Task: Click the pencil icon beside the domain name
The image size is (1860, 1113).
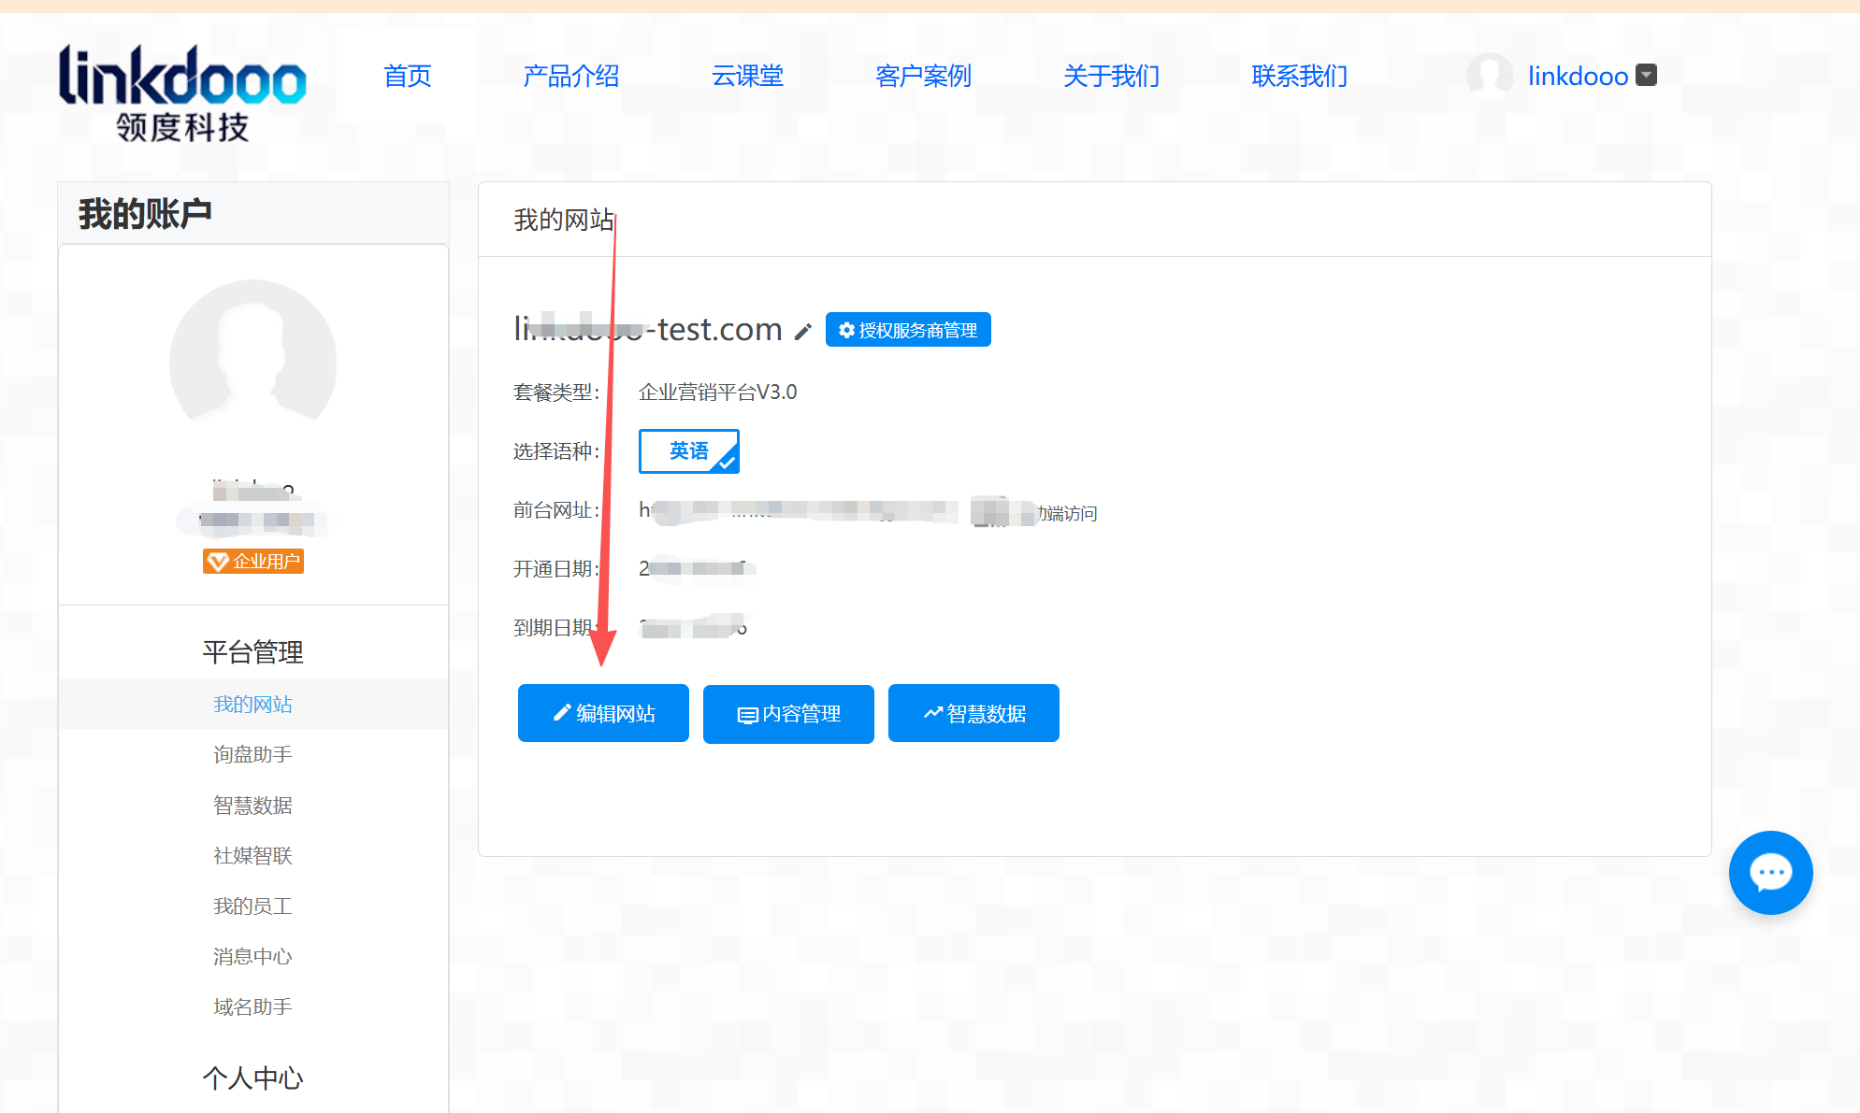Action: (x=802, y=332)
